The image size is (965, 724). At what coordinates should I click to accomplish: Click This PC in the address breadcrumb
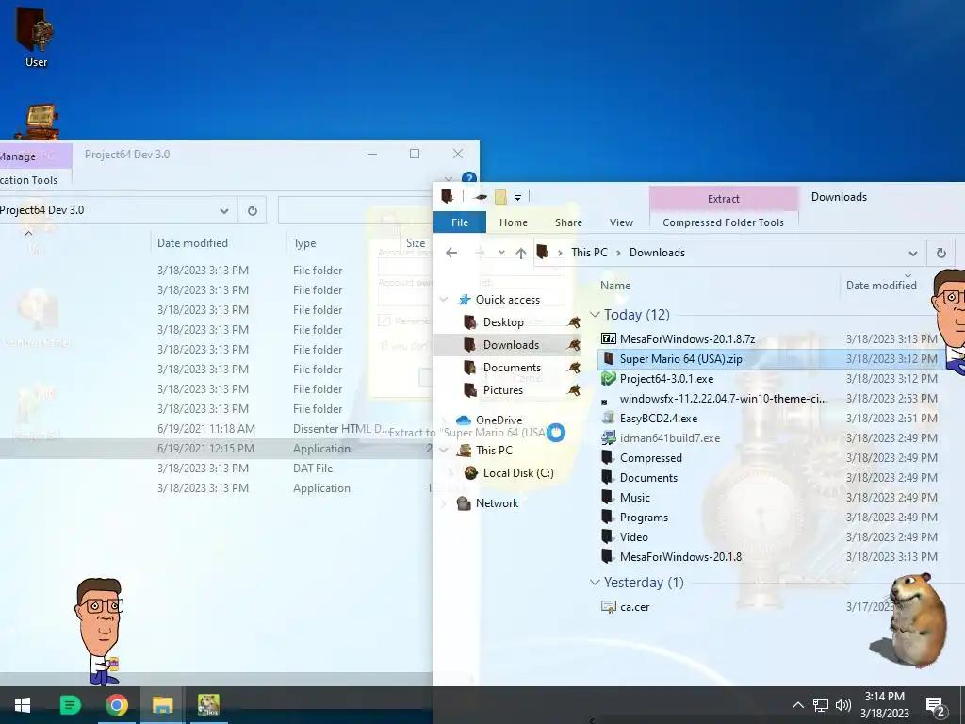[589, 253]
